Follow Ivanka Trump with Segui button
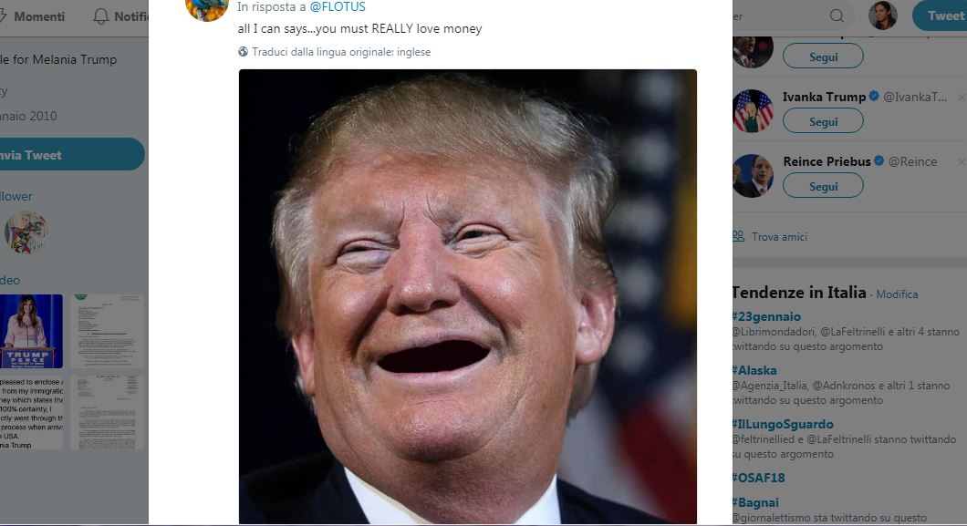 tap(823, 121)
